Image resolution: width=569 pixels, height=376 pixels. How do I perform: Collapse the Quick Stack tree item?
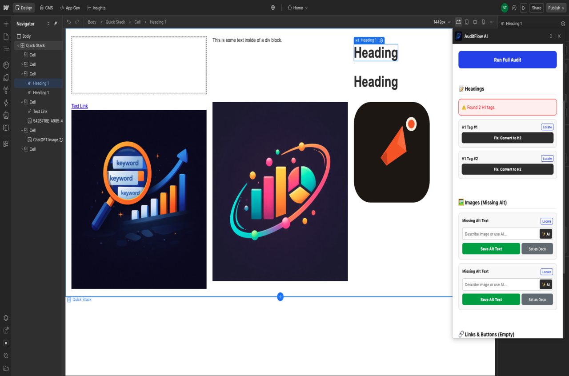coord(18,45)
